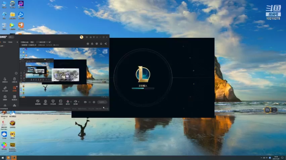Open the TV-shaped tool in the streaming sidebar
286x160 pixels.
coord(5,97)
